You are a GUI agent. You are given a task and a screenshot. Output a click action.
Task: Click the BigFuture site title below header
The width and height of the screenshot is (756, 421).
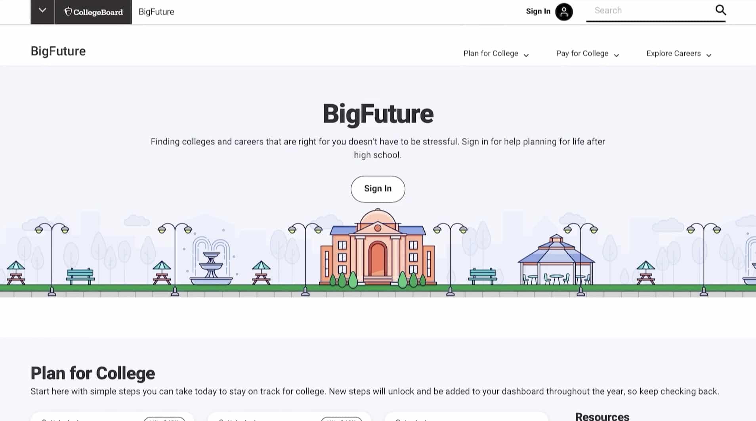point(58,51)
